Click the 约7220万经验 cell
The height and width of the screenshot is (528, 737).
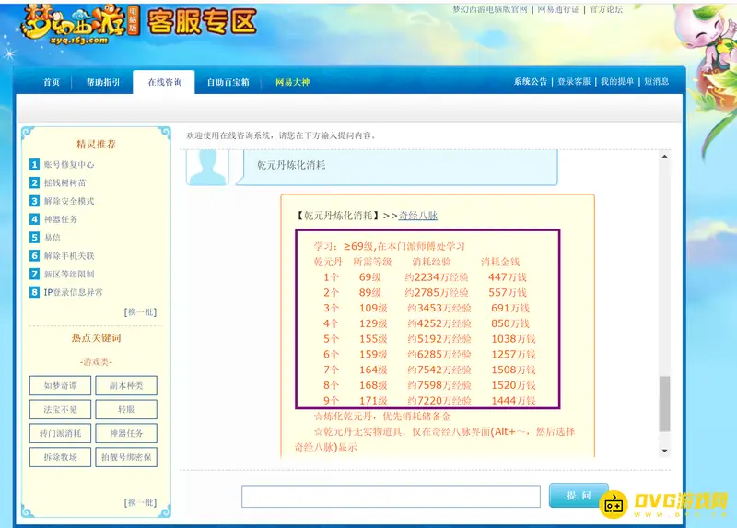click(439, 401)
